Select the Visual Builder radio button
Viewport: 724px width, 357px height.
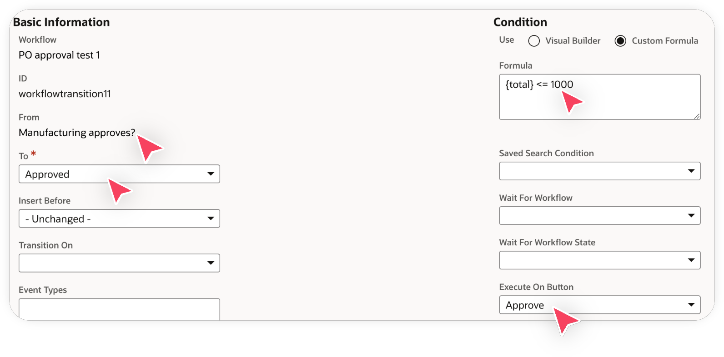coord(533,41)
